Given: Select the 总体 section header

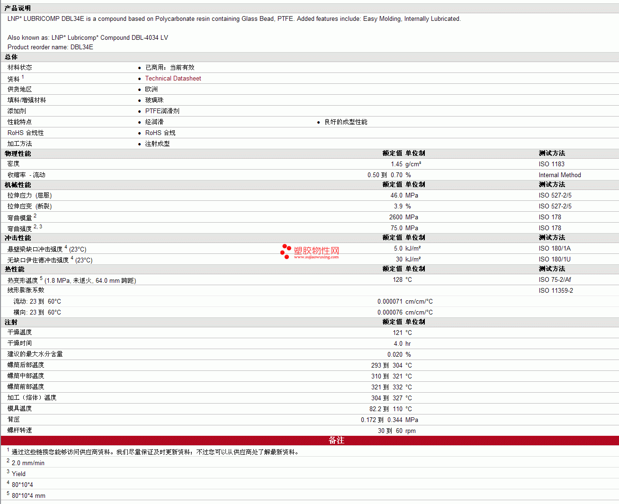Looking at the screenshot, I should 11,57.
